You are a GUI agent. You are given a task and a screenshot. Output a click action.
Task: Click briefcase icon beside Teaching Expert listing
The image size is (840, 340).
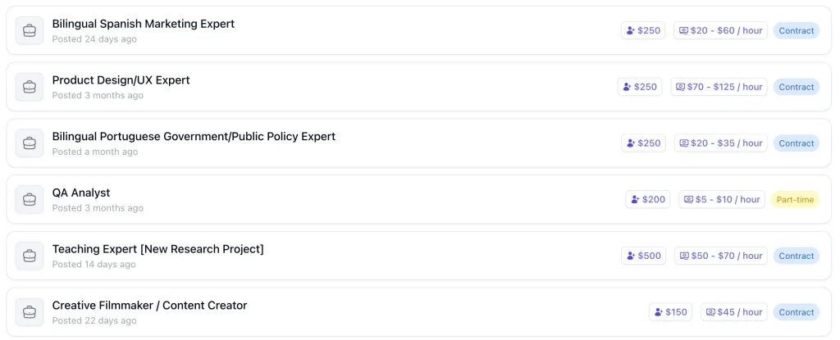click(x=30, y=256)
